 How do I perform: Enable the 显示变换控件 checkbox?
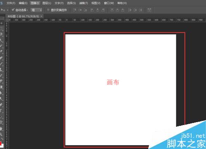point(48,10)
